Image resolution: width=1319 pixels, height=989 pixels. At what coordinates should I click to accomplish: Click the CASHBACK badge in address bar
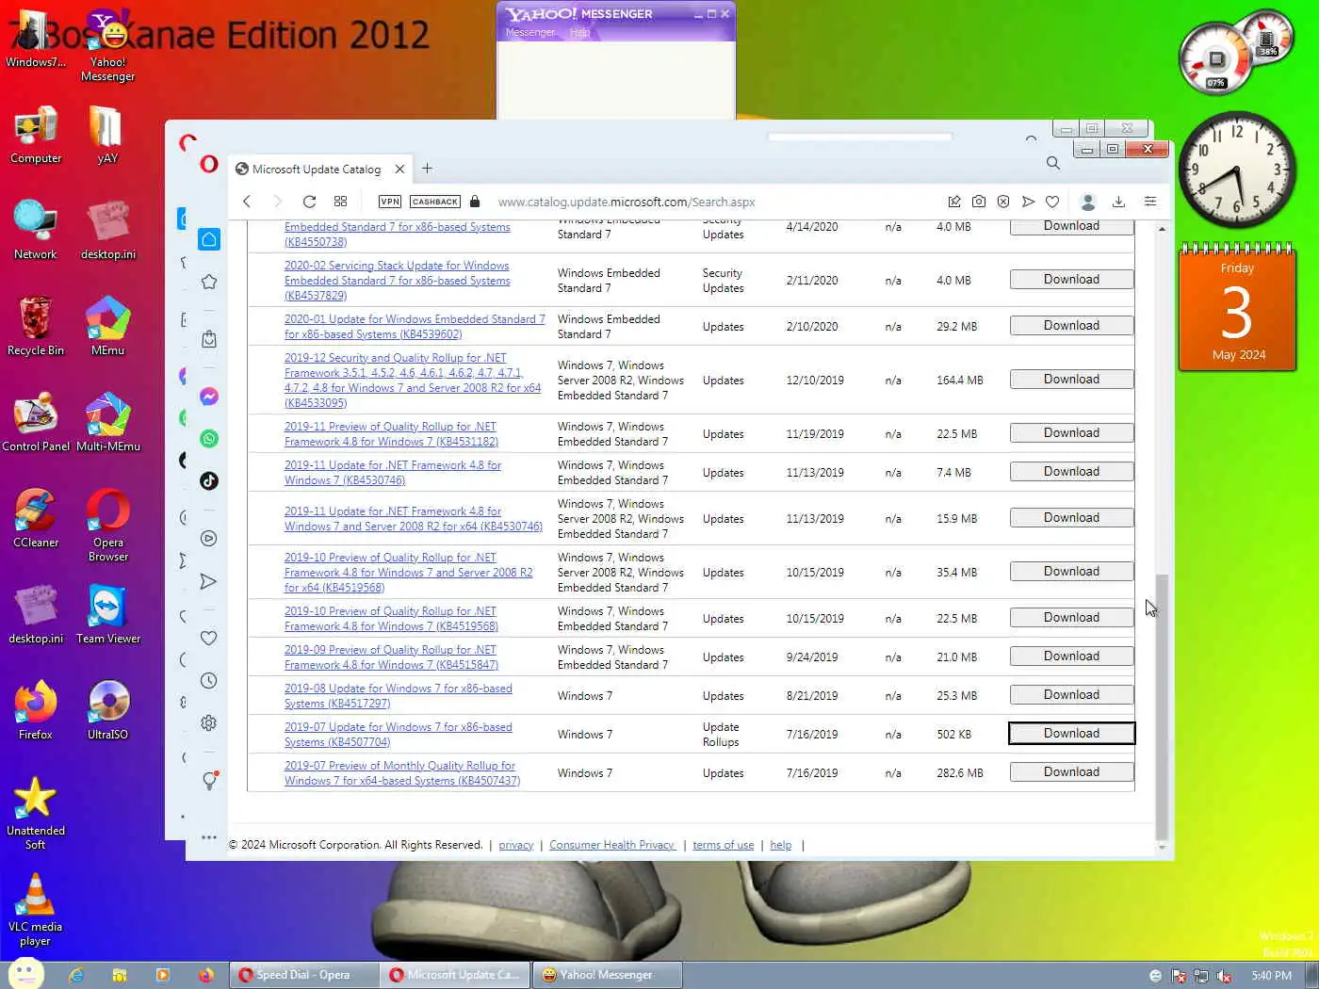pyautogui.click(x=435, y=202)
